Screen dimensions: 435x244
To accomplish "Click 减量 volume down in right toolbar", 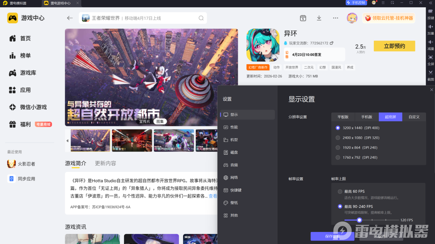I will (431, 45).
